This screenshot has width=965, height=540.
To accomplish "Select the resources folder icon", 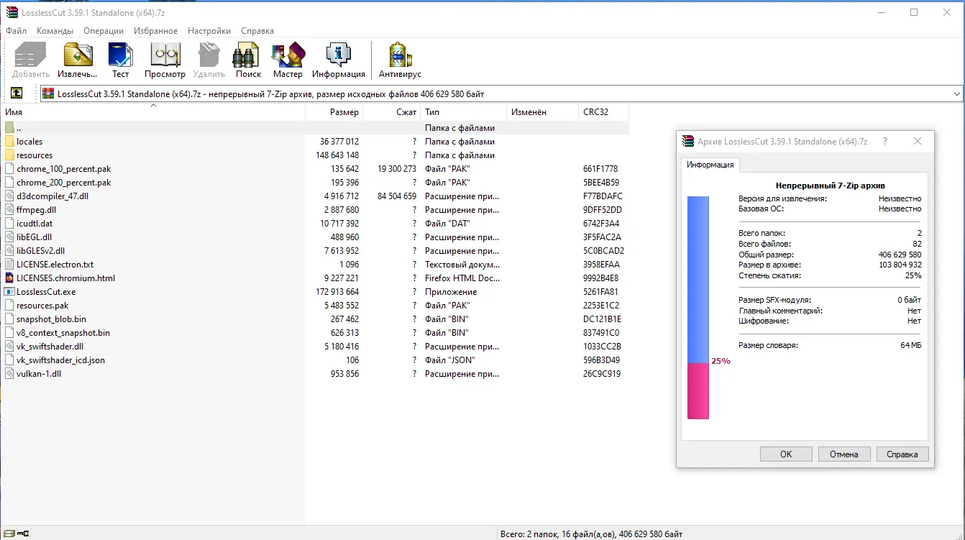I will [9, 155].
